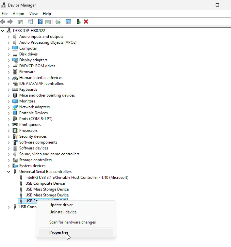The image size is (231, 247).
Task: Expand Sound, video and game controllers
Action: (9, 154)
